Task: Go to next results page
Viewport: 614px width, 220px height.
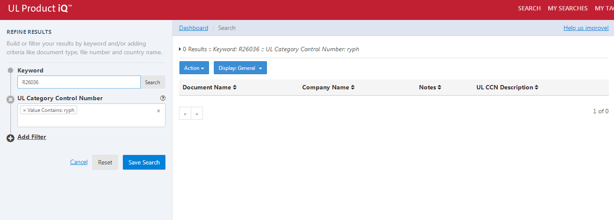Action: pos(197,113)
